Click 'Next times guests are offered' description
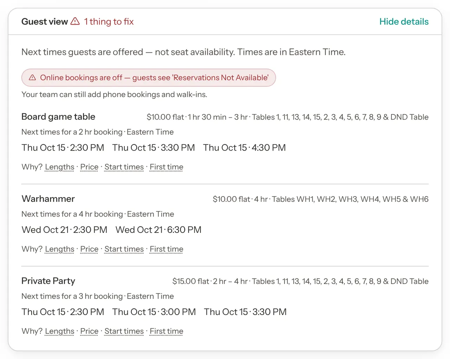The image size is (450, 359). 184,52
